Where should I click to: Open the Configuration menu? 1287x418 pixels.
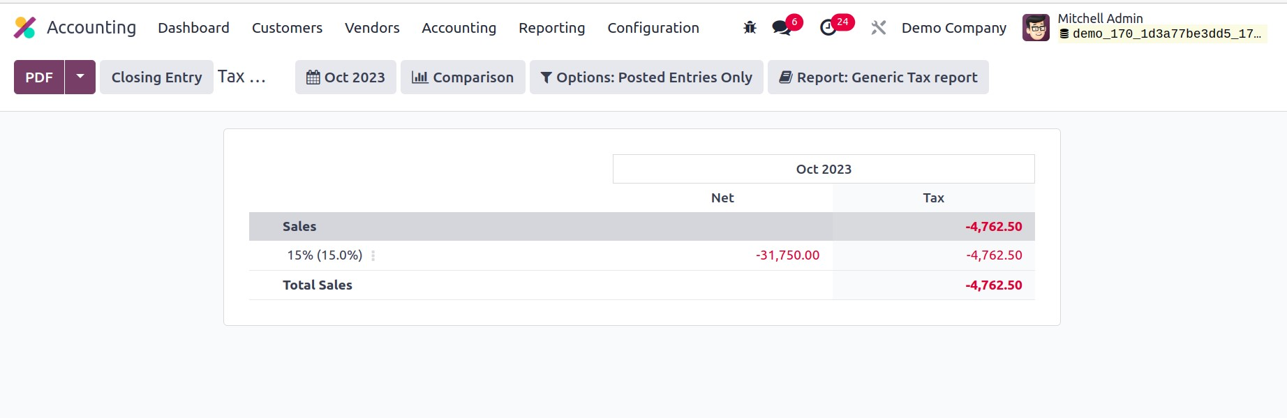(x=653, y=28)
